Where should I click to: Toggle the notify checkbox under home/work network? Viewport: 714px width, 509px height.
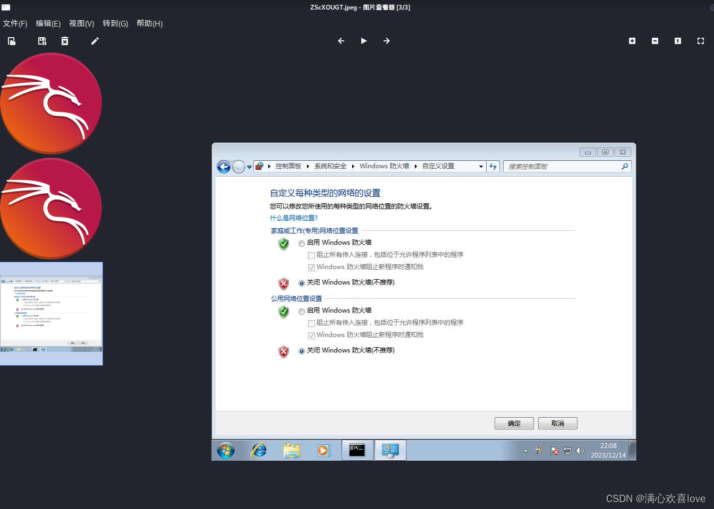[312, 268]
